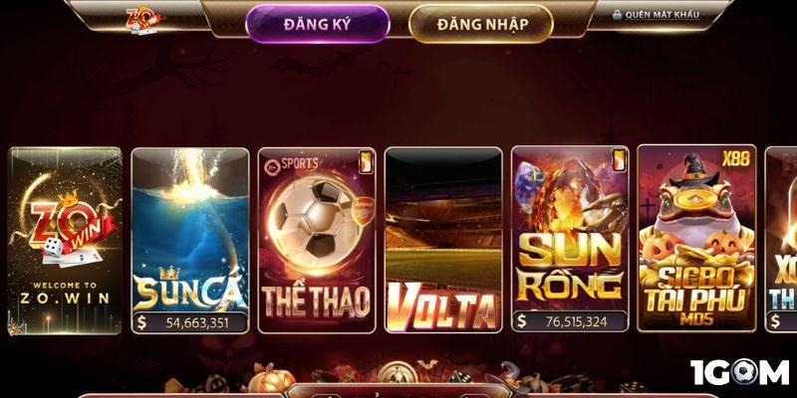Click the 1GOM watermark logo

(x=739, y=372)
